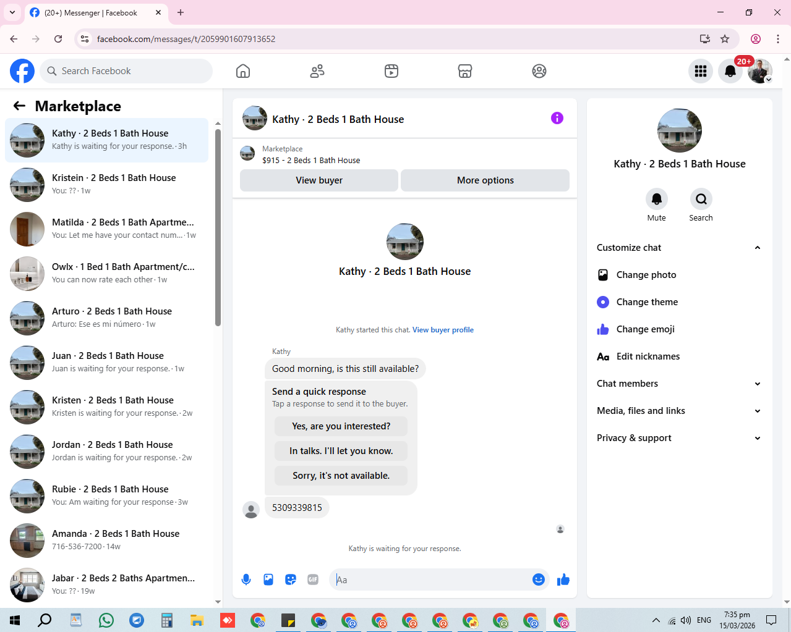
Task: Reload the page in the browser
Action: [58, 39]
